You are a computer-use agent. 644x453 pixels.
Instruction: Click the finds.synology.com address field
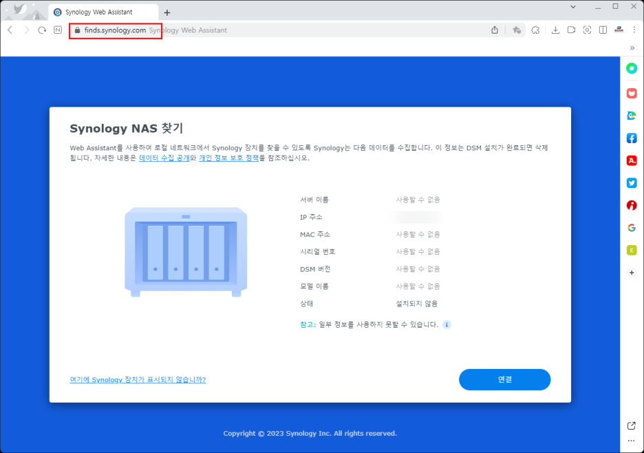coord(115,30)
